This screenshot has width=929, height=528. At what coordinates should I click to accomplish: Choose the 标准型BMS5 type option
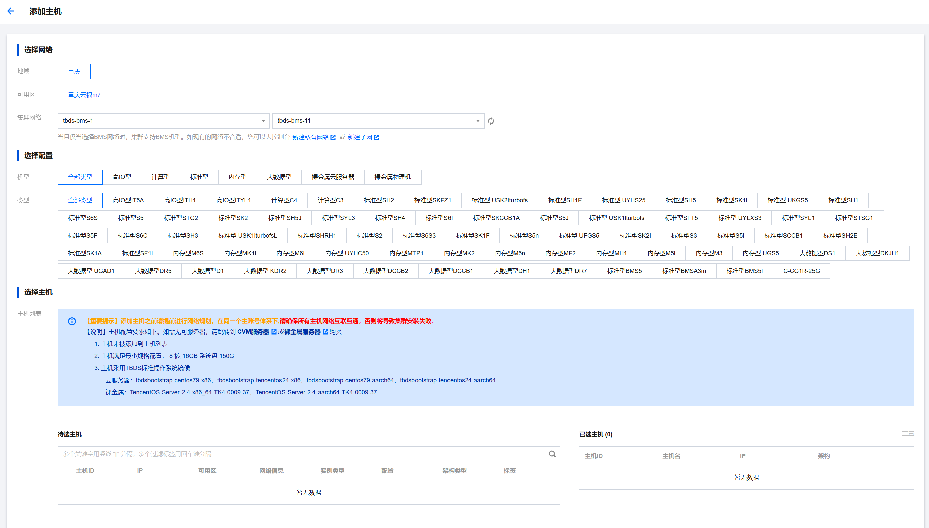(624, 271)
